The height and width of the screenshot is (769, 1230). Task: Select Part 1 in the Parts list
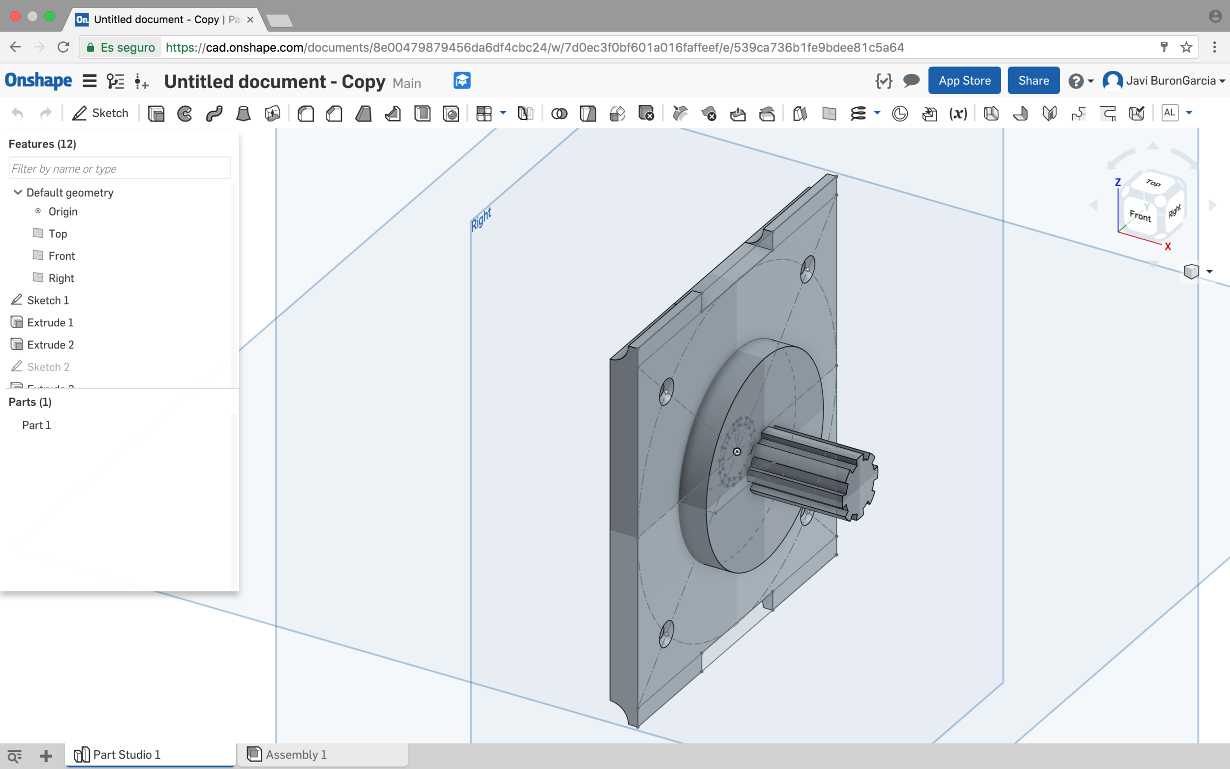point(36,425)
